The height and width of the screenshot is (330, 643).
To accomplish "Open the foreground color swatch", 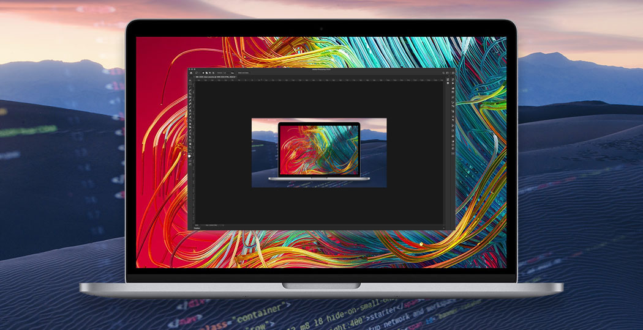I will 189,156.
